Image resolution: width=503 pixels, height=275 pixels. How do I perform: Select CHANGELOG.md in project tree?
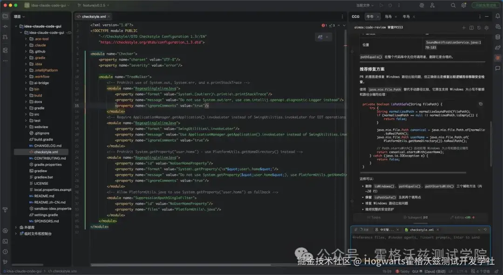click(x=48, y=146)
